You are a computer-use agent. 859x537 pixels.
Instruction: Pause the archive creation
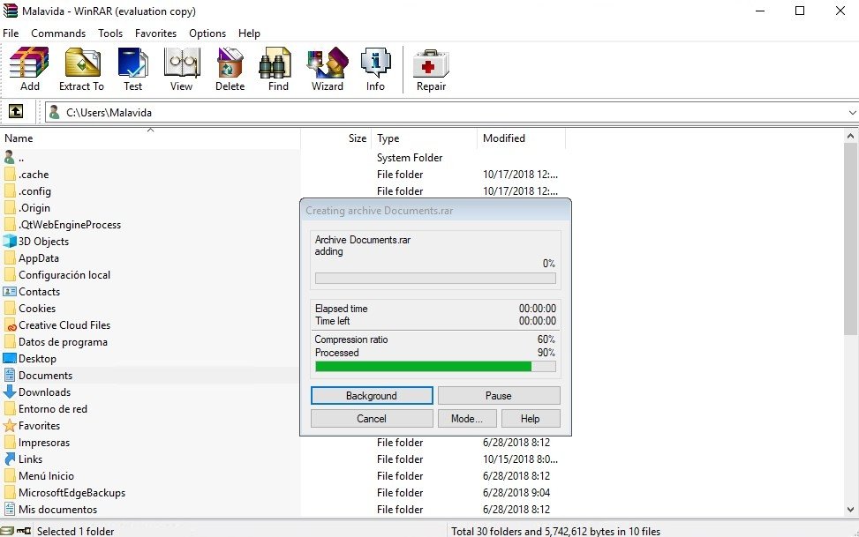pyautogui.click(x=499, y=396)
